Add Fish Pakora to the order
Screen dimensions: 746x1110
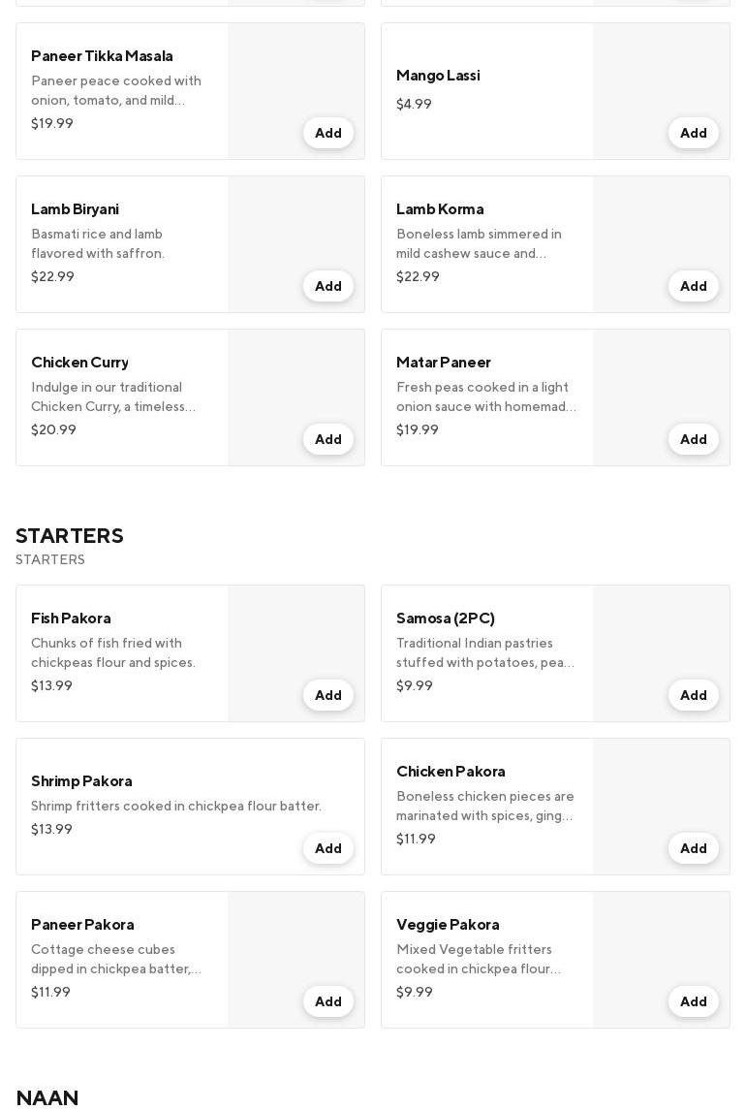(327, 695)
